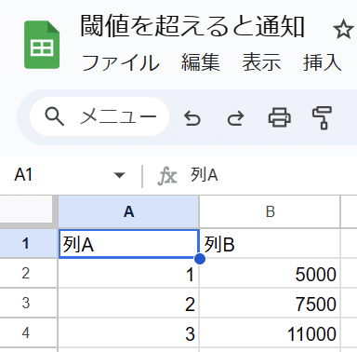Screen dimensions: 357x352
Task: Select cell containing 11000
Action: coord(270,333)
